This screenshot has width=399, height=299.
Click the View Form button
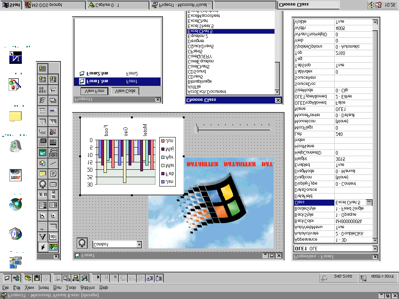[94, 91]
